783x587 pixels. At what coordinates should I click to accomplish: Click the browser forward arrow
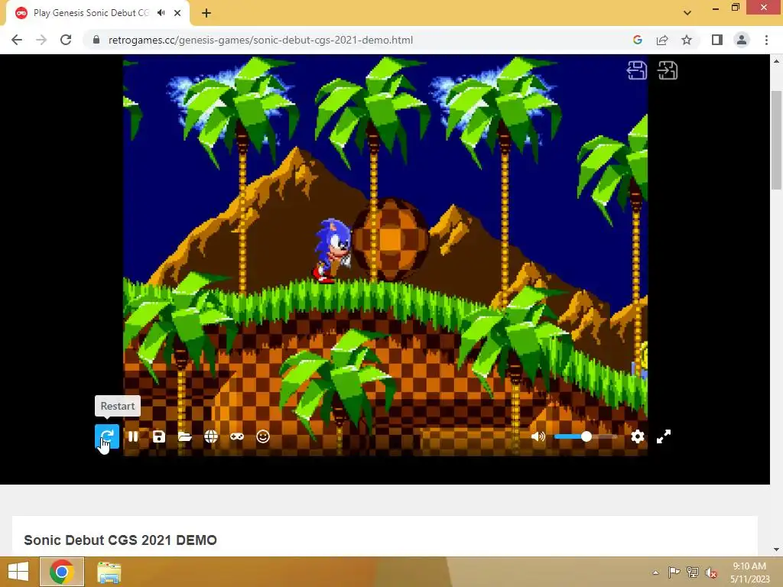tap(41, 40)
